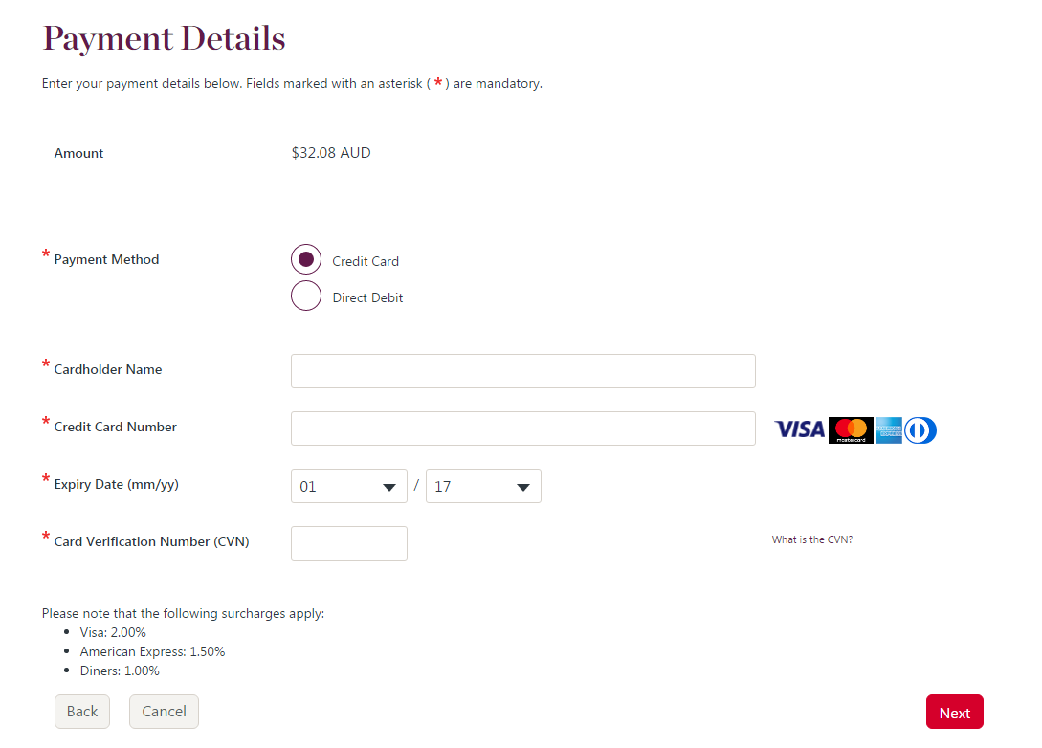Open the What is the CVN help link
The width and height of the screenshot is (1042, 748).
[811, 539]
